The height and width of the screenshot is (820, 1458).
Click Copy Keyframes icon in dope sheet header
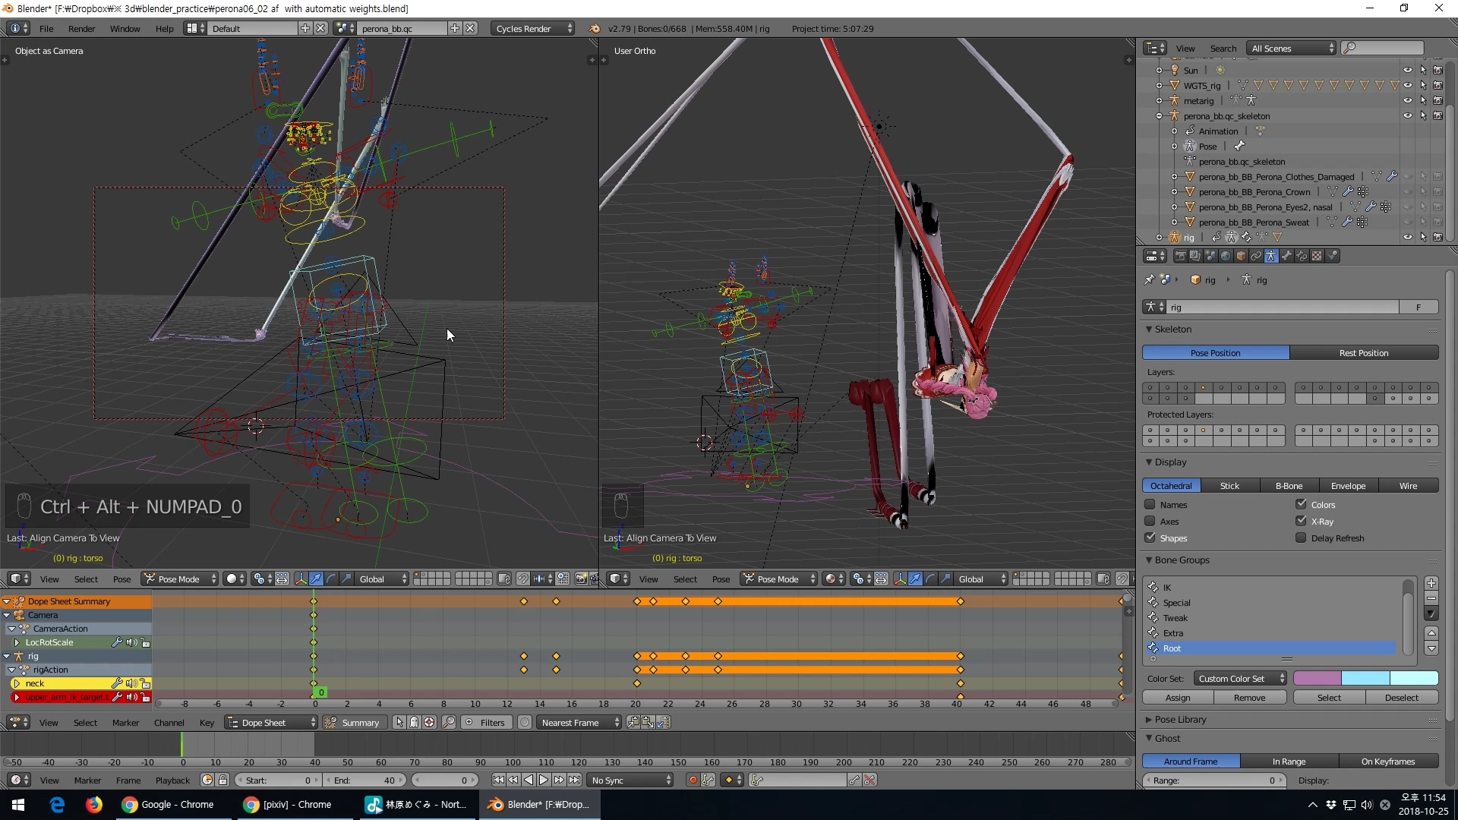633,722
